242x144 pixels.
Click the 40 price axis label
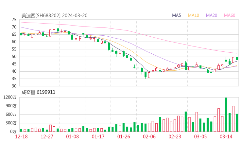[x=14, y=71]
